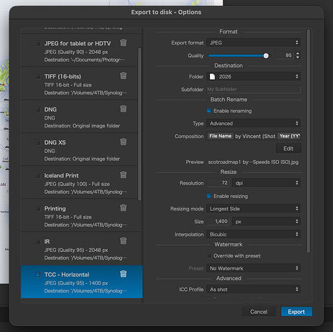333x332 pixels.
Task: Click 'JPEG (Quality 100) - Full size' text
Action: click(77, 184)
